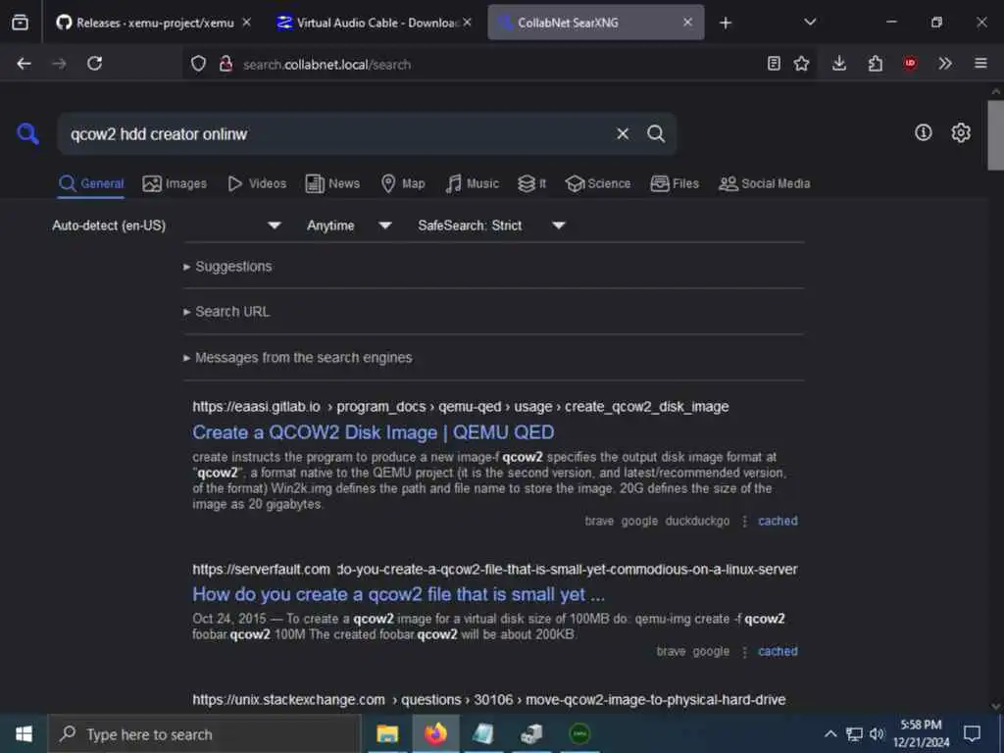Open the Anytime time range dropdown
Viewport: 1004px width, 753px height.
tap(349, 226)
